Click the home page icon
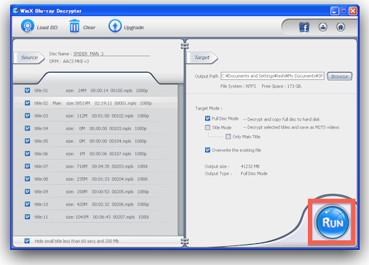 click(x=341, y=27)
